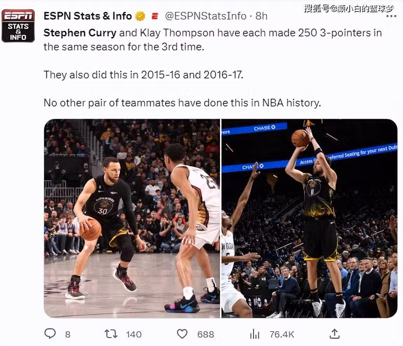The width and height of the screenshot is (403, 346).
Task: Open the right photo of the jump shot
Action: click(309, 218)
